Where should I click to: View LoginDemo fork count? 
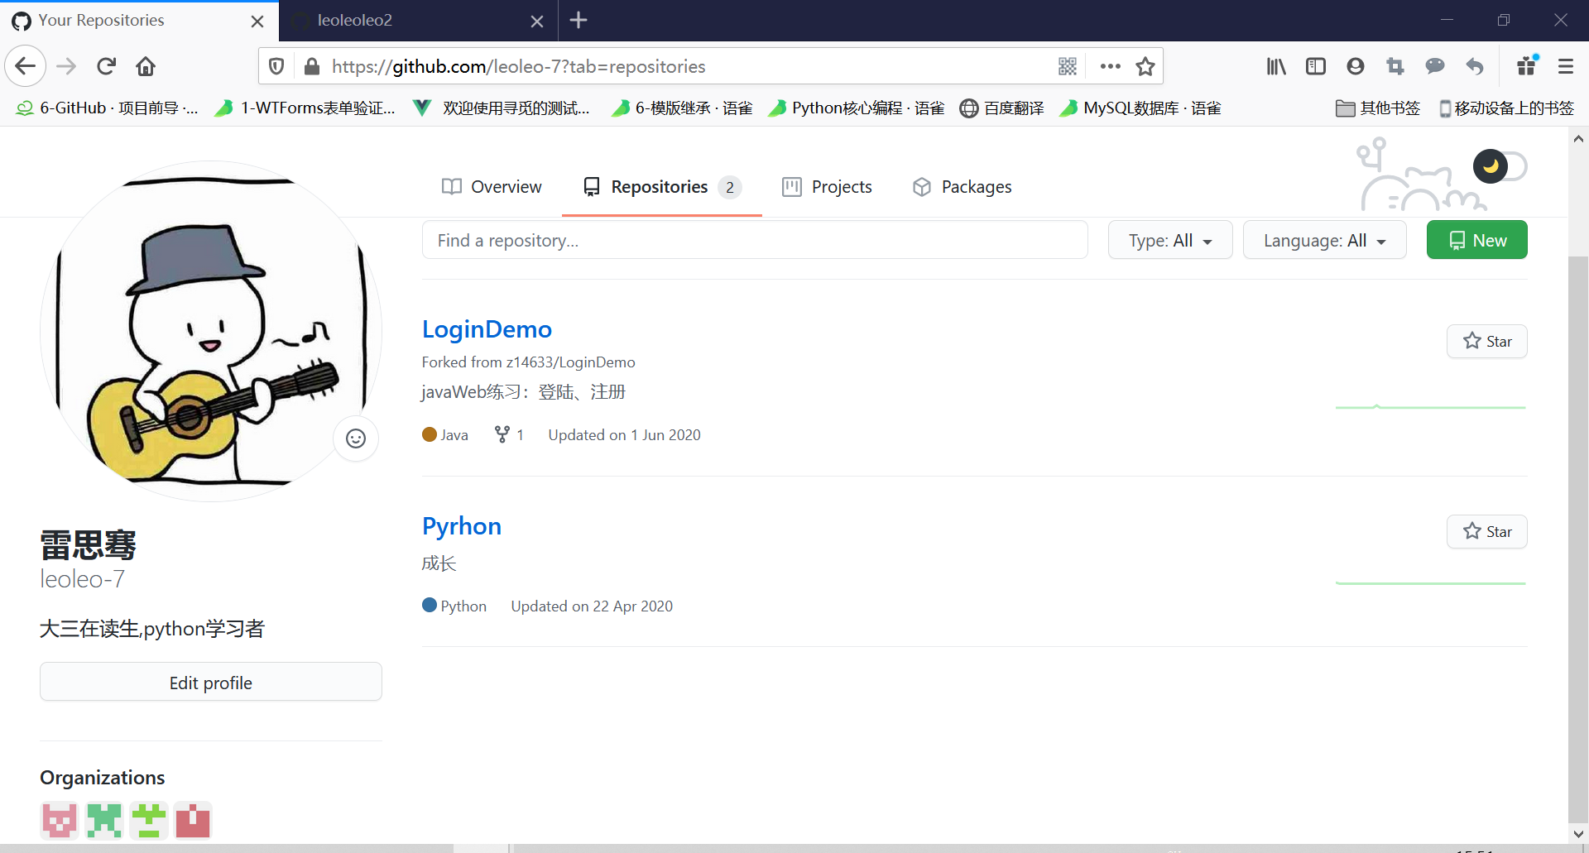(x=509, y=434)
